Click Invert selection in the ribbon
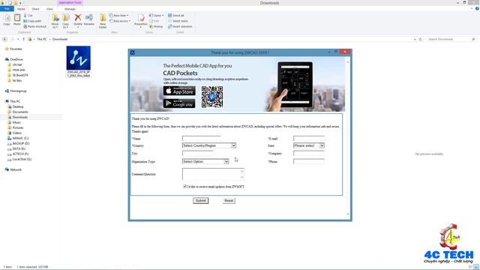The width and height of the screenshot is (480, 270). point(180,26)
